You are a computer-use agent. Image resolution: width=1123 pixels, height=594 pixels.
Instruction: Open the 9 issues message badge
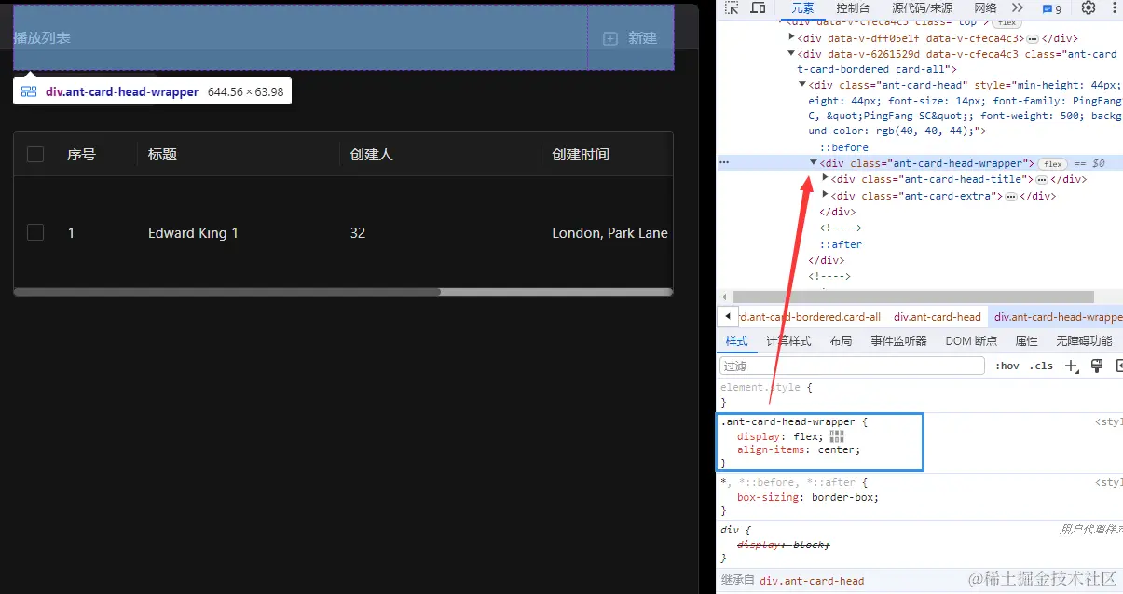pyautogui.click(x=1051, y=8)
